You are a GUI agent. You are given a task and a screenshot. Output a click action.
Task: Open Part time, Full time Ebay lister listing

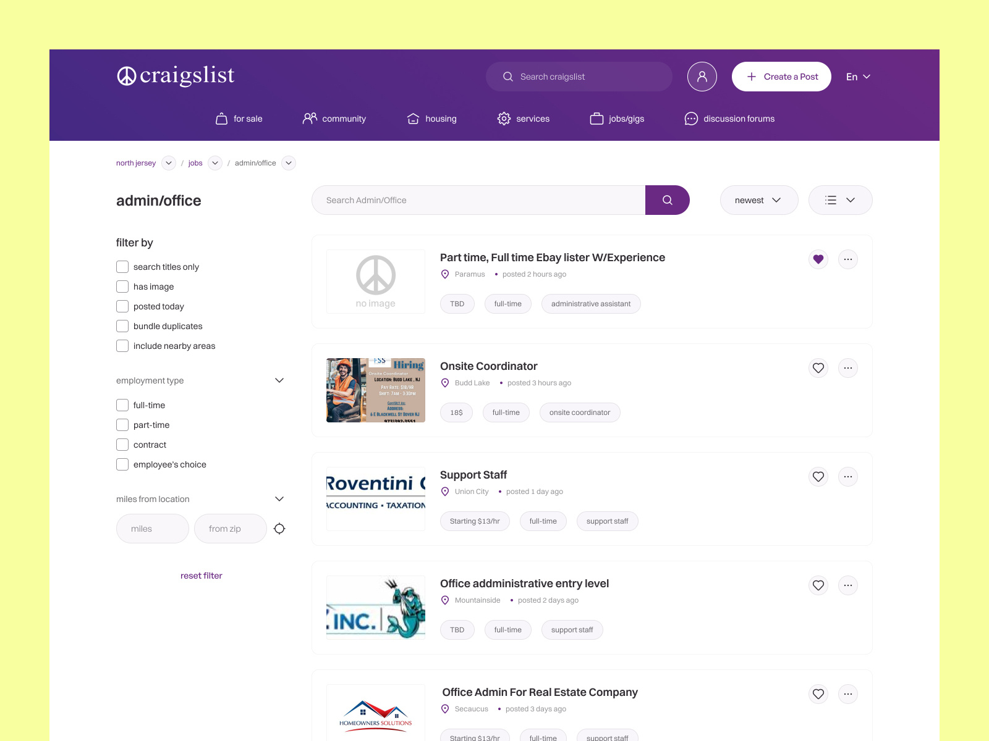553,257
